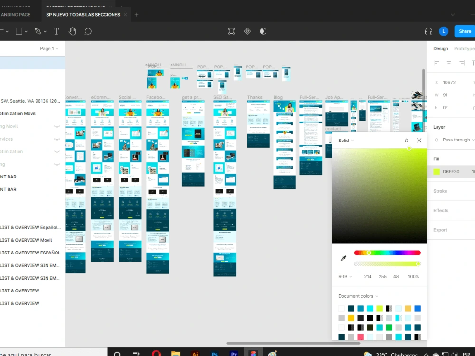This screenshot has height=356, width=475.
Task: Click the Create component icon
Action: (x=247, y=31)
